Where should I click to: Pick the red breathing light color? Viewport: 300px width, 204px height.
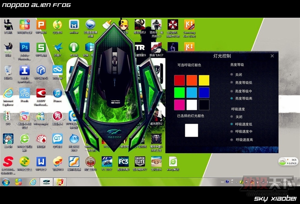(179, 80)
